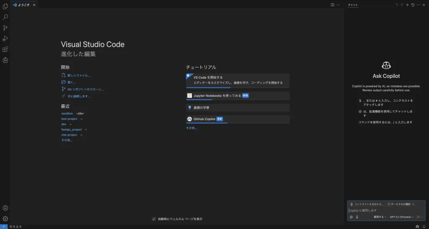Open chat panel more actions ellipsis
This screenshot has width=429, height=229.
pos(418,5)
